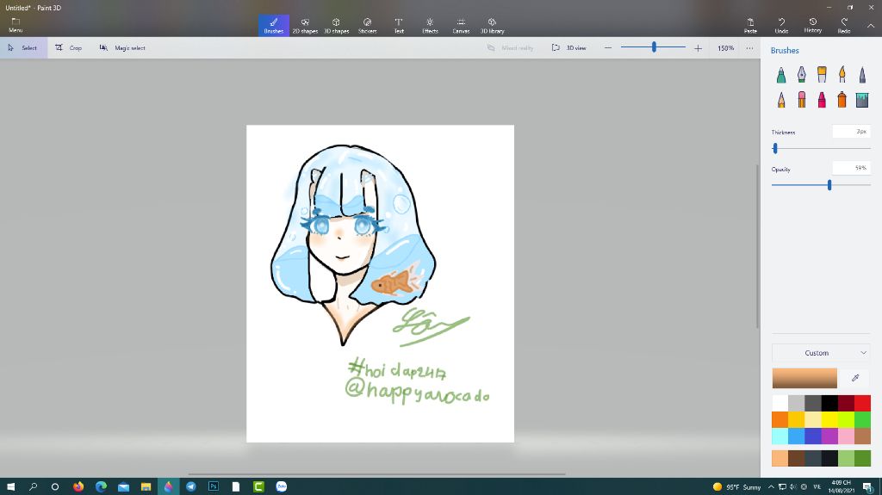The width and height of the screenshot is (882, 495).
Task: Open Firefox from the taskbar
Action: coord(78,486)
